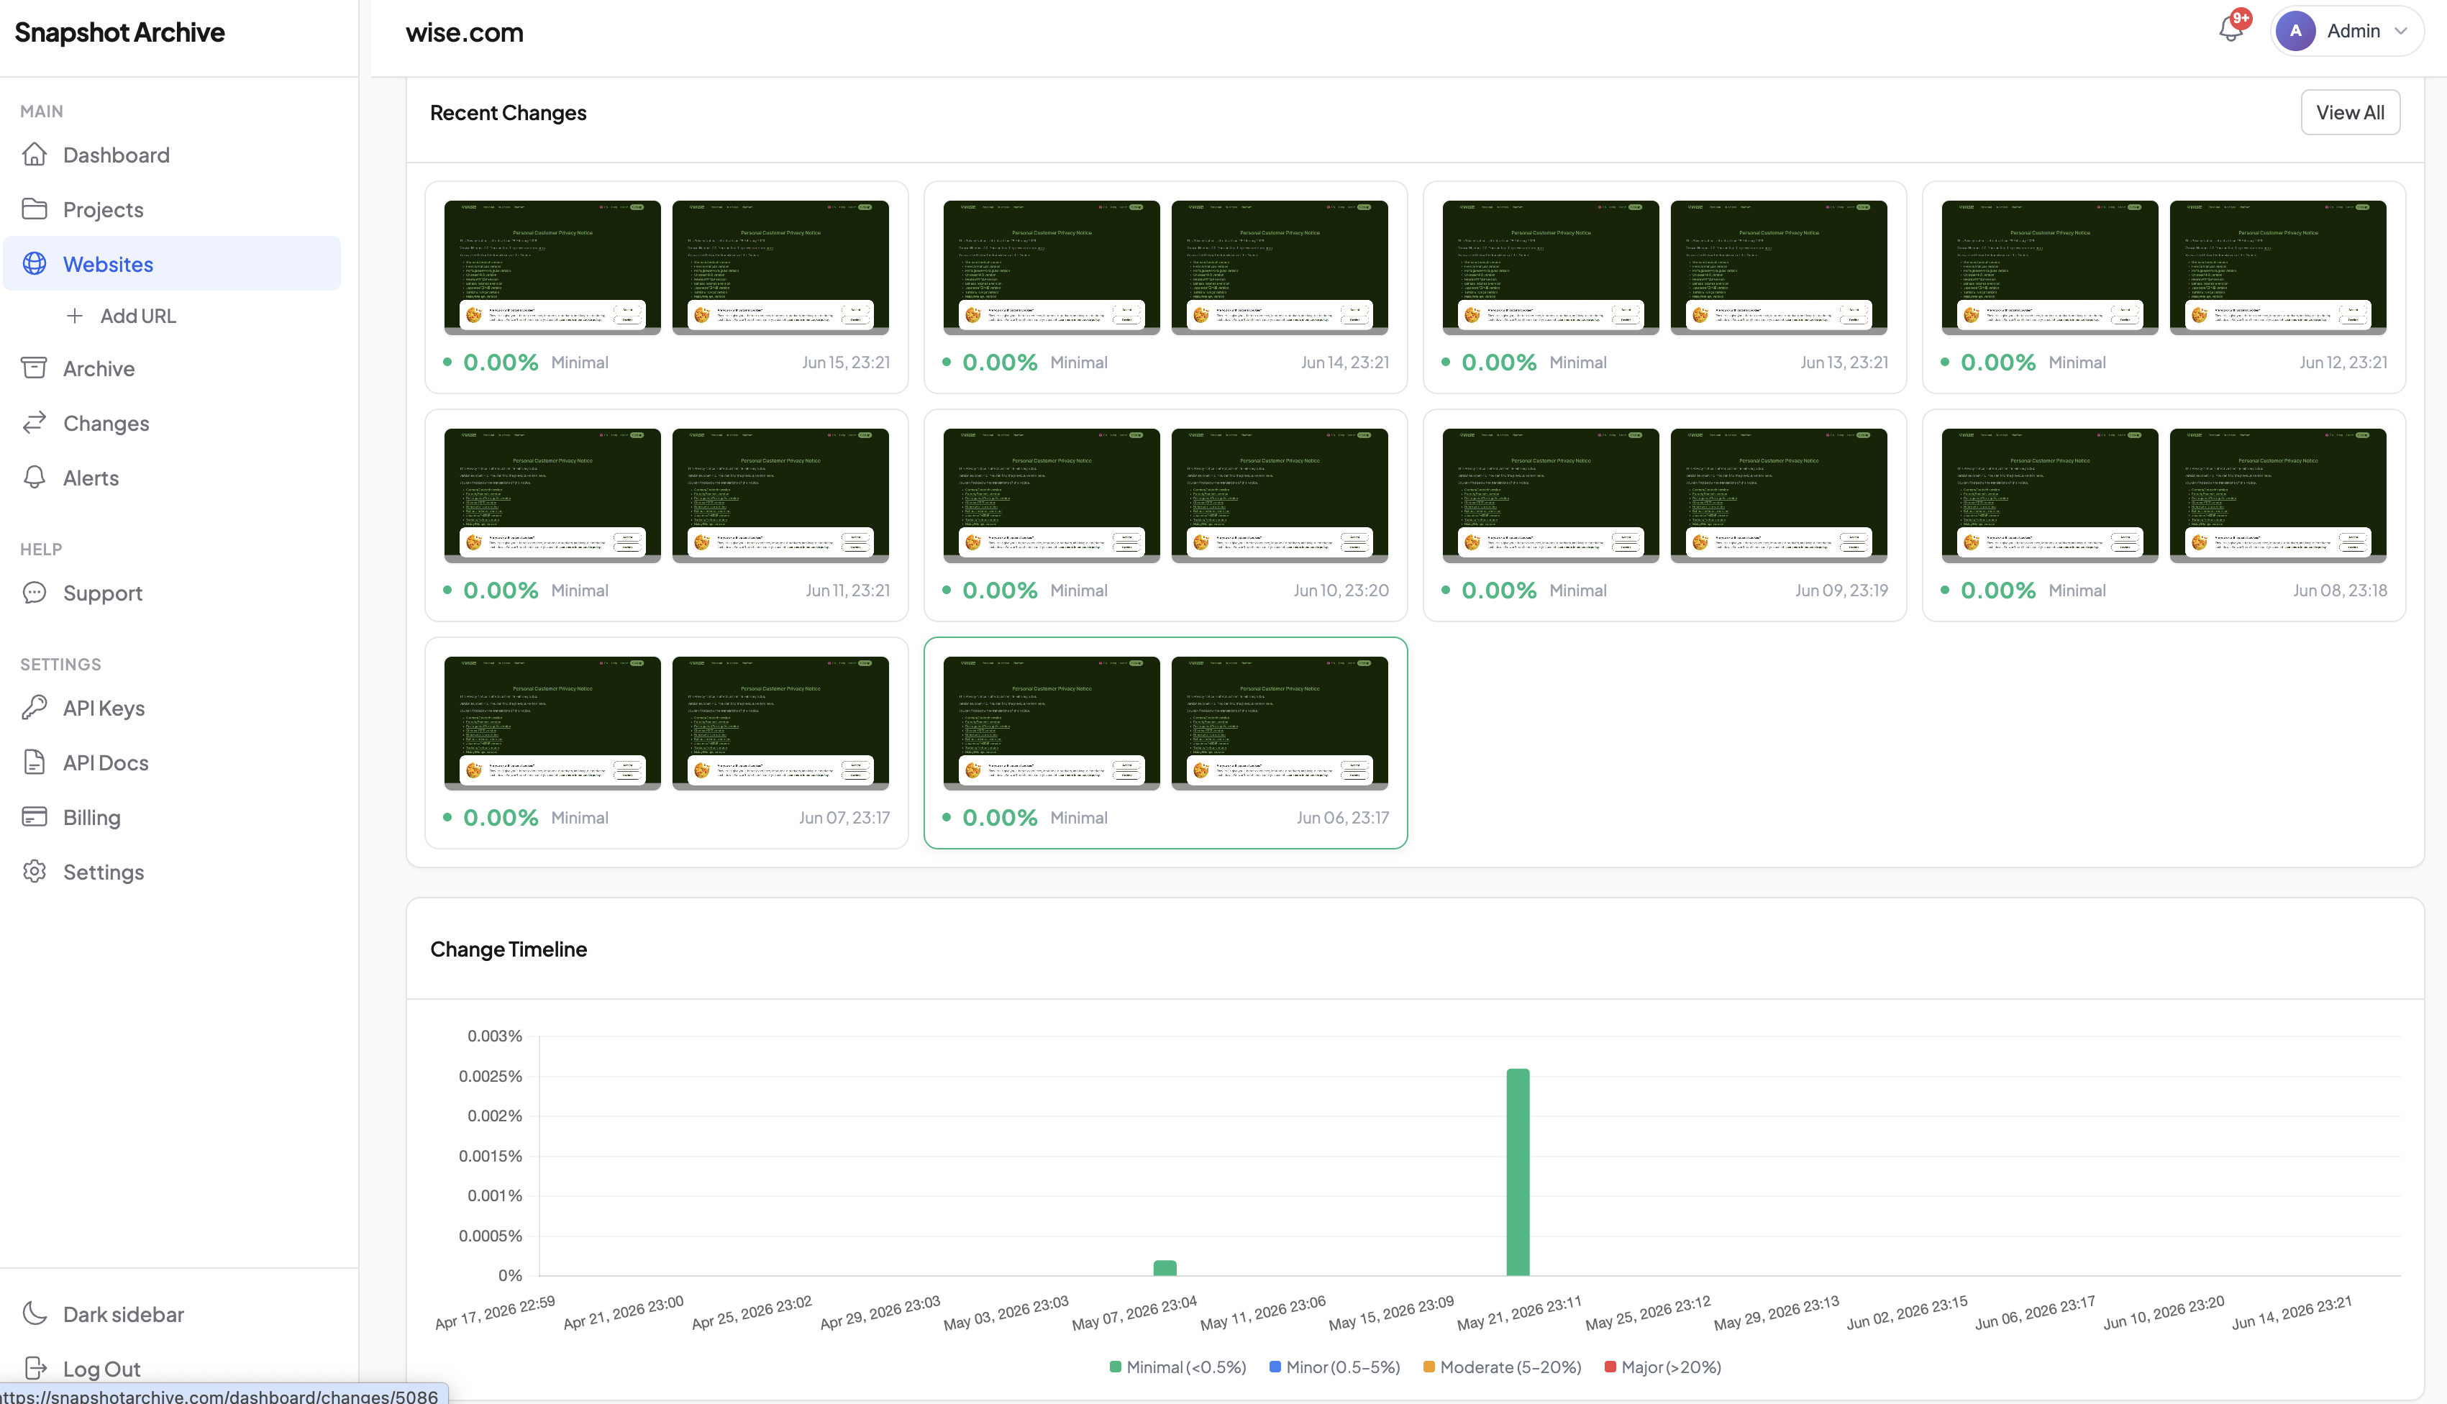Toggle the Moderate (5–20%) legend swatch
Screen dimensions: 2447x1404
pos(1429,1367)
